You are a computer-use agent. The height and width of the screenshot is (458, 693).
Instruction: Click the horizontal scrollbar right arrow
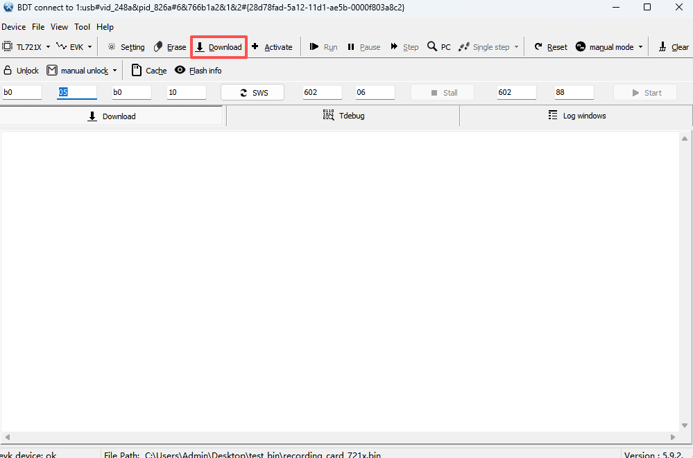pyautogui.click(x=673, y=437)
